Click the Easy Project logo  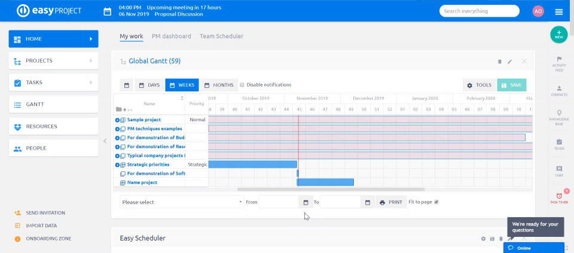[x=49, y=11]
